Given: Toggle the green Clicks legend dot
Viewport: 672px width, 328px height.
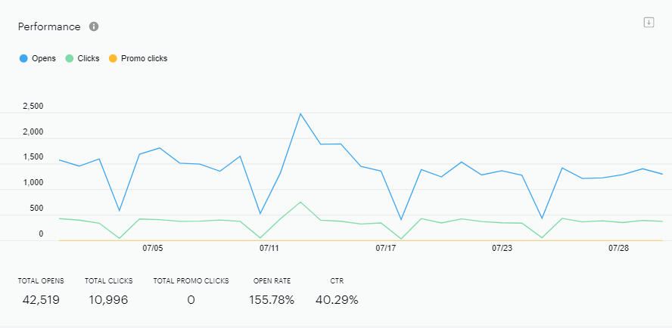Looking at the screenshot, I should [70, 59].
